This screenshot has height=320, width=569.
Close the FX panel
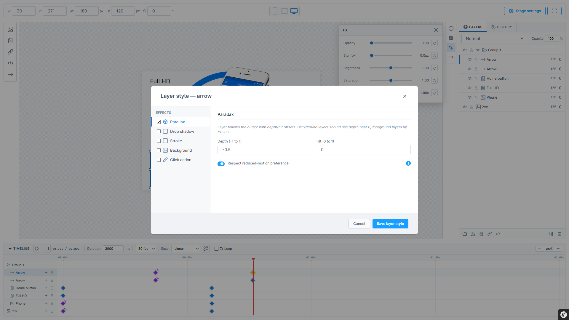(436, 30)
